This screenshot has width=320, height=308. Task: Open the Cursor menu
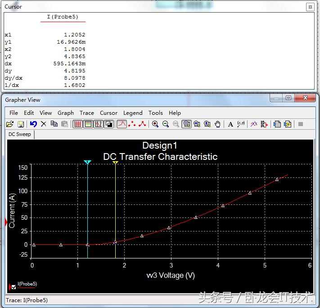coord(108,113)
